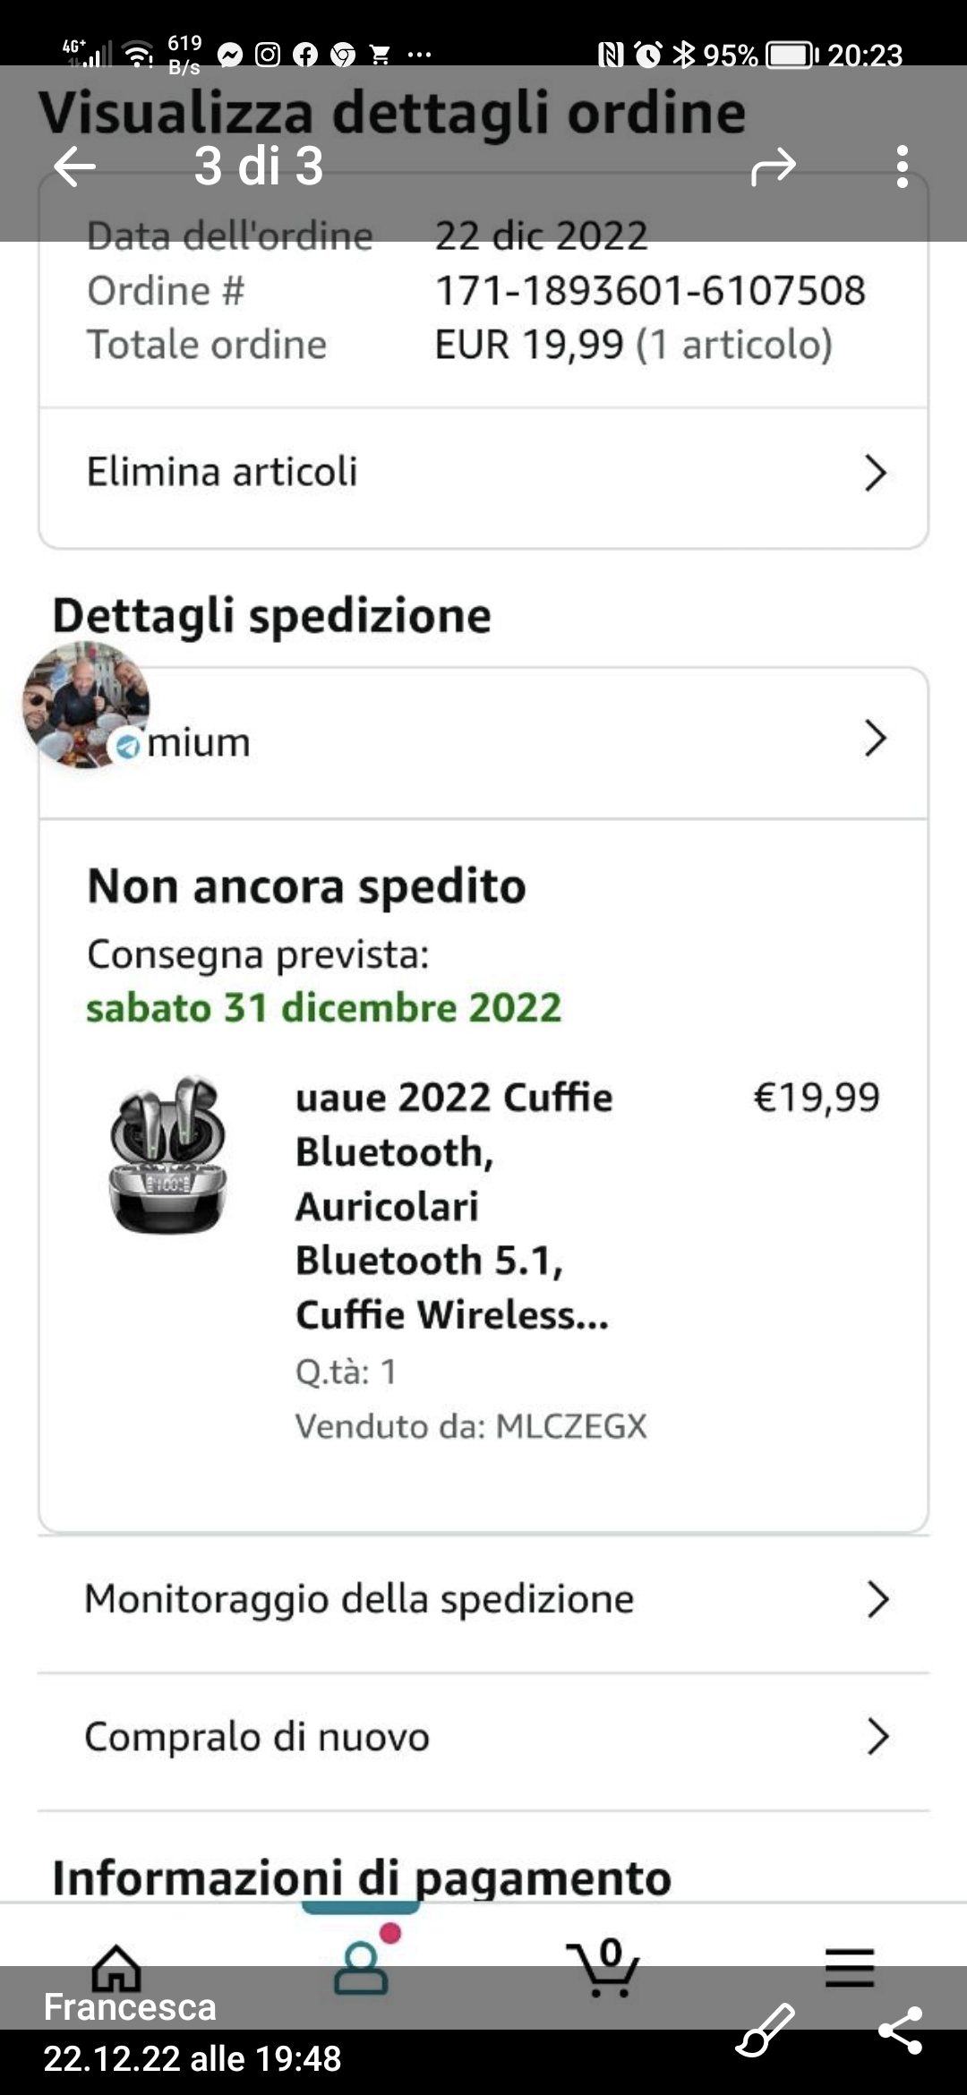The image size is (967, 2095).
Task: Open the shopping cart icon
Action: coord(604,1967)
